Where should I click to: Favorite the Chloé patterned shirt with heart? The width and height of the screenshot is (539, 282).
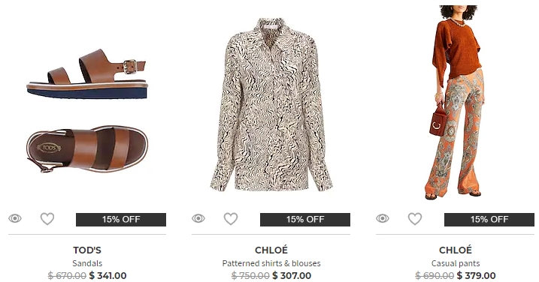tap(231, 219)
